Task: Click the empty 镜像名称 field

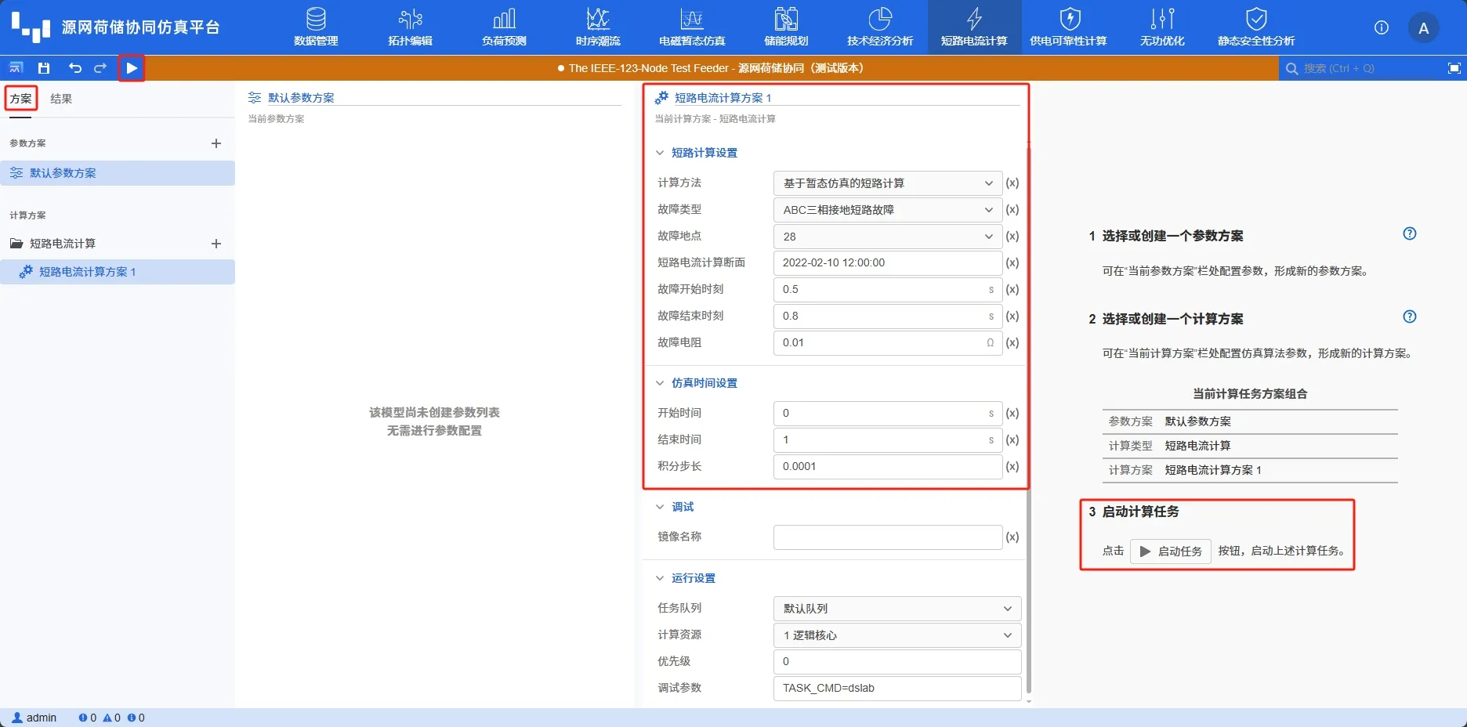Action: pyautogui.click(x=887, y=537)
